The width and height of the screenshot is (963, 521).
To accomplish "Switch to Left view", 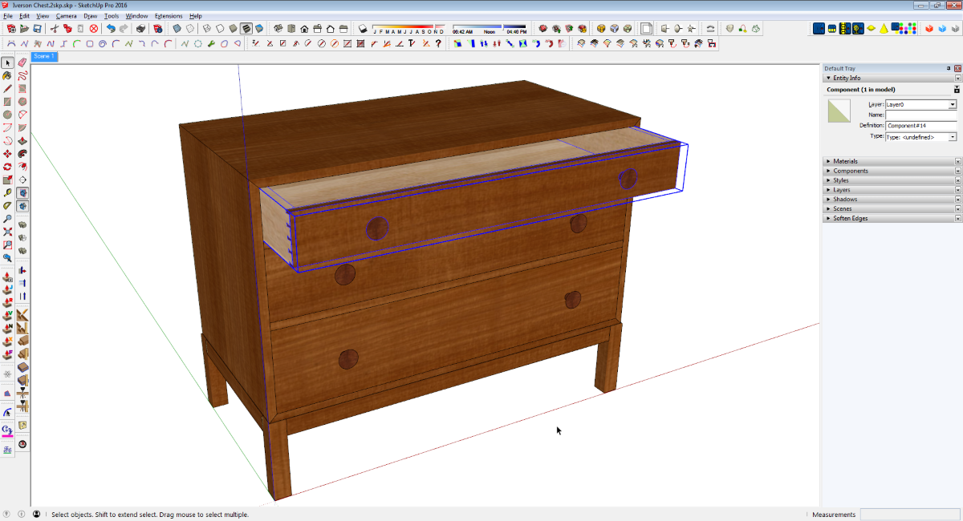I will click(x=344, y=29).
